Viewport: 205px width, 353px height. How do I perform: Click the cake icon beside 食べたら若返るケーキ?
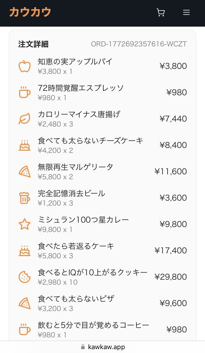click(25, 251)
